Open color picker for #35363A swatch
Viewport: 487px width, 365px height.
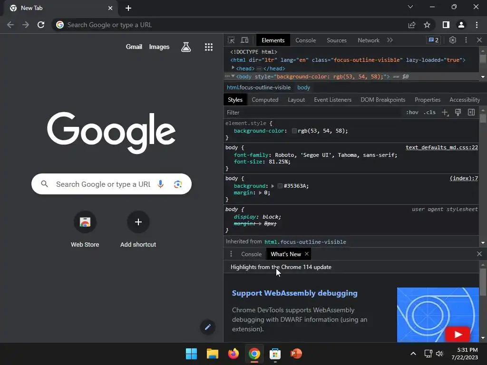pos(280,186)
